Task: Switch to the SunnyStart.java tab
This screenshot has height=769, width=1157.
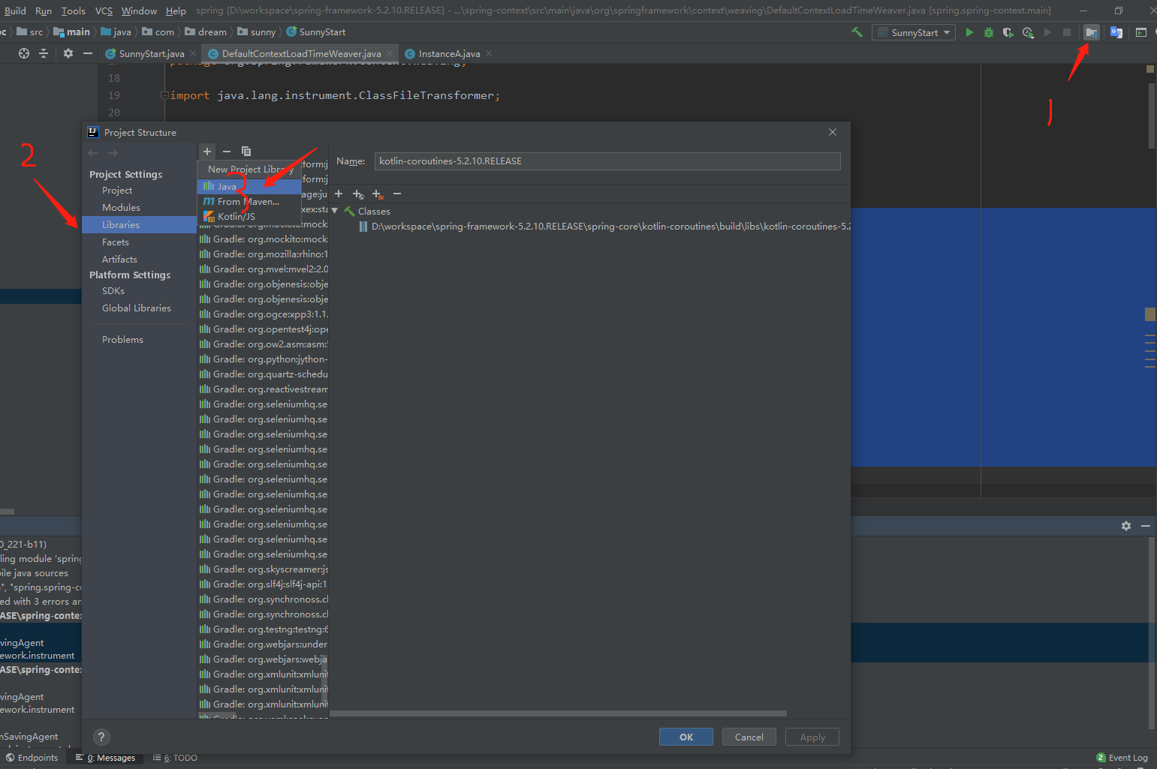Action: (151, 53)
